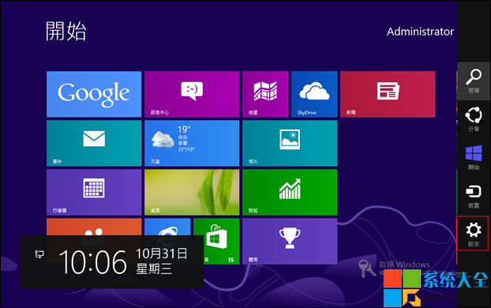This screenshot has width=491, height=308.
Task: Click the 開始 Start screen heading
Action: tap(66, 32)
